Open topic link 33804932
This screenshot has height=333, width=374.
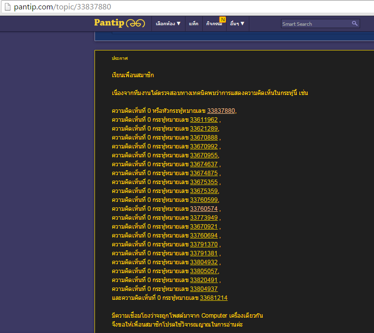(x=204, y=262)
